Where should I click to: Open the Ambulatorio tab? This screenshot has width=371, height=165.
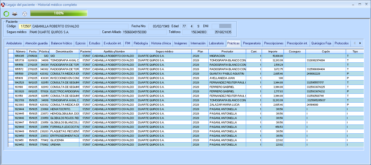tap(14, 43)
